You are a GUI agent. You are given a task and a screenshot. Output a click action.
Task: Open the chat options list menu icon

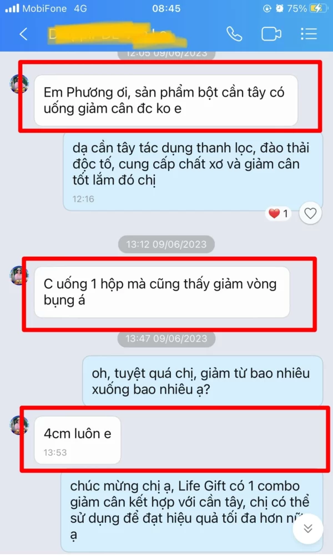(309, 34)
